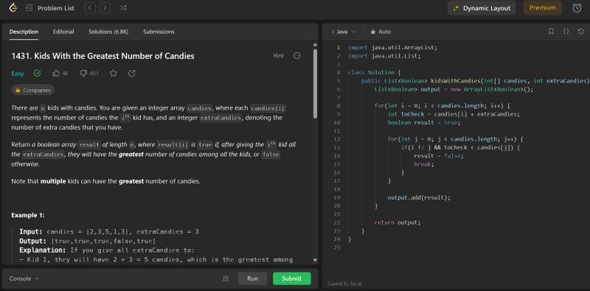The image size is (590, 291).
Task: Click the LeetCode logo icon
Action: (13, 8)
